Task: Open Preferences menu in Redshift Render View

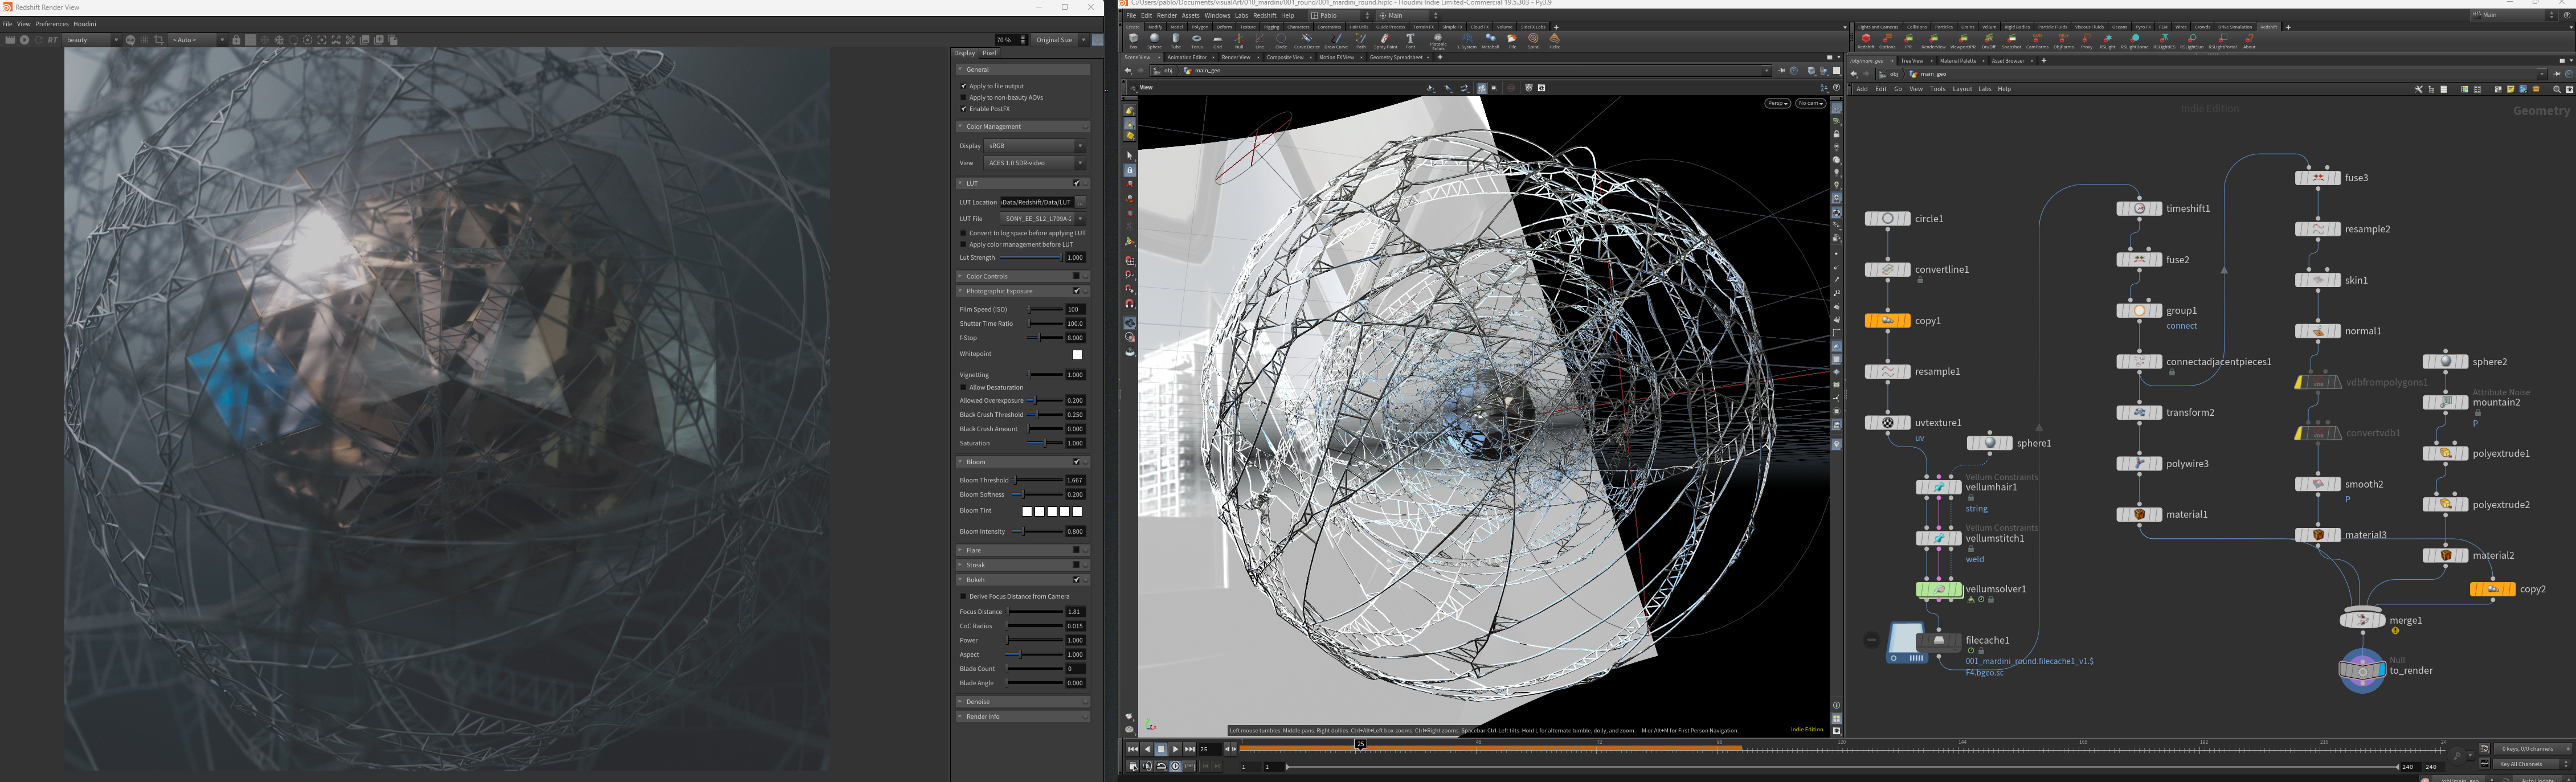Action: pyautogui.click(x=52, y=24)
